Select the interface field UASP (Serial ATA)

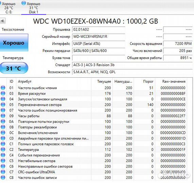click(x=99, y=44)
